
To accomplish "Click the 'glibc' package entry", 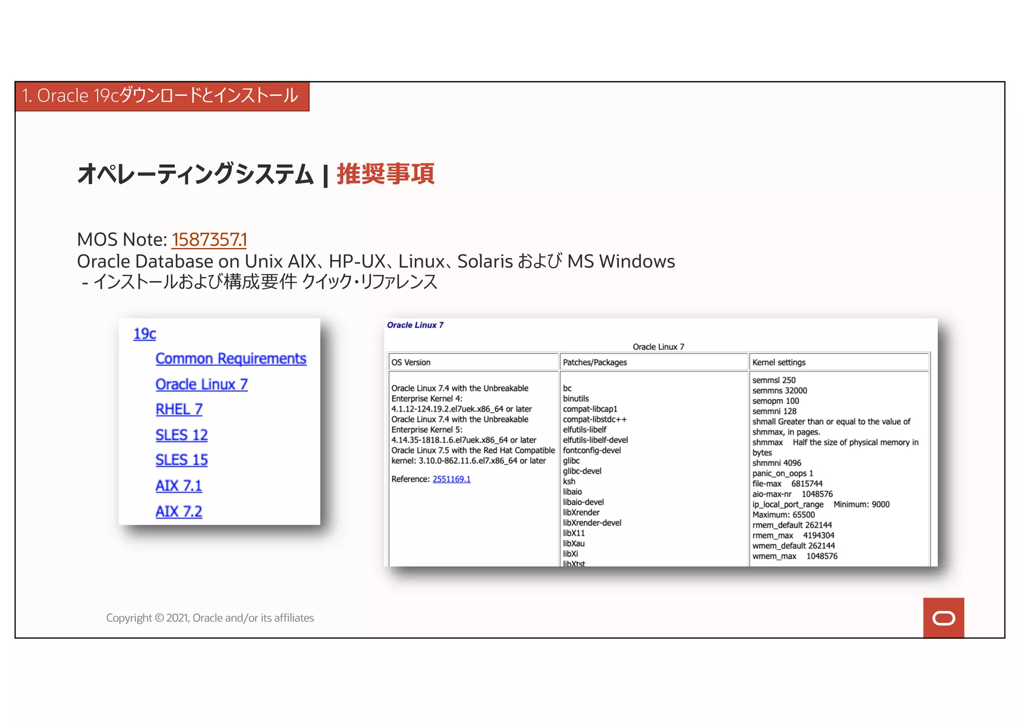I will click(x=571, y=461).
